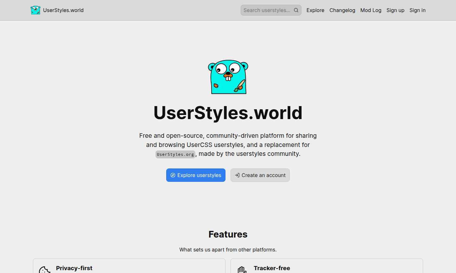The image size is (456, 273).
Task: Click the Sign in link
Action: 417,10
